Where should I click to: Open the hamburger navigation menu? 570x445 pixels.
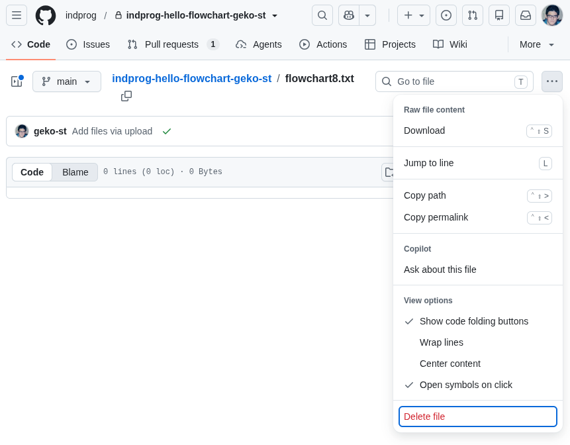[x=17, y=15]
